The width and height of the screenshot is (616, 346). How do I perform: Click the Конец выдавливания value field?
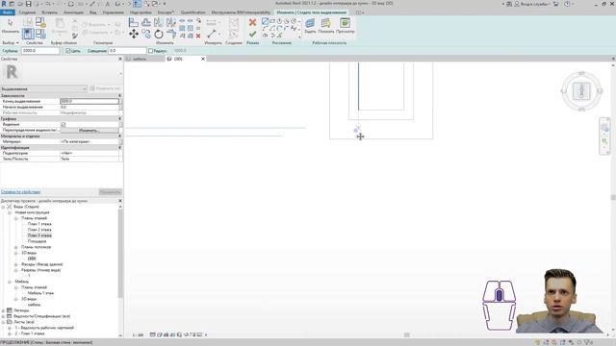tap(90, 101)
